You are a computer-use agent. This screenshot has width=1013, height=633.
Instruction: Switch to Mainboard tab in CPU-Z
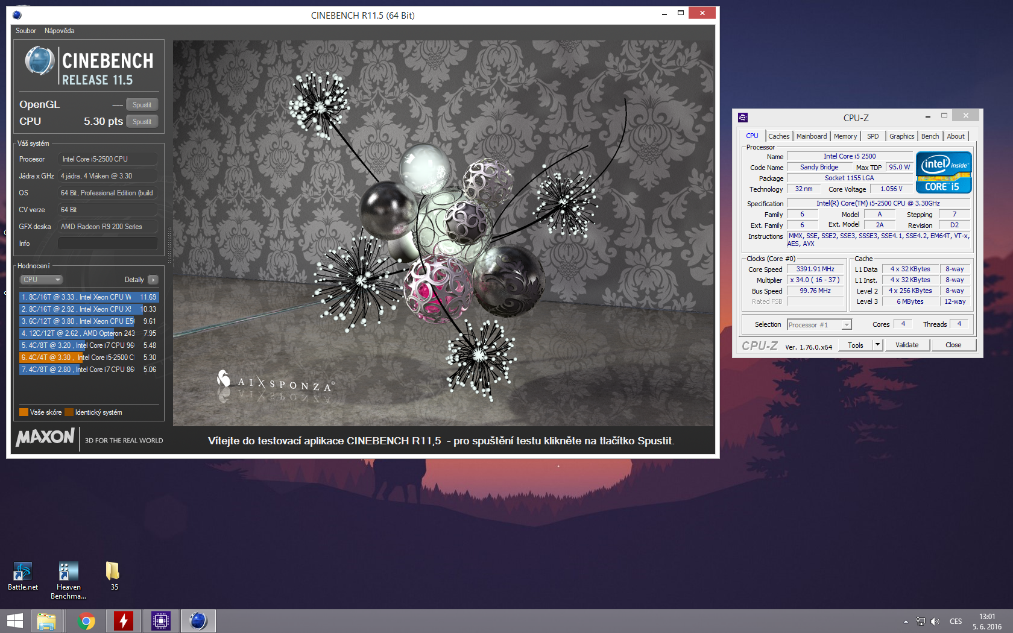[x=812, y=136]
